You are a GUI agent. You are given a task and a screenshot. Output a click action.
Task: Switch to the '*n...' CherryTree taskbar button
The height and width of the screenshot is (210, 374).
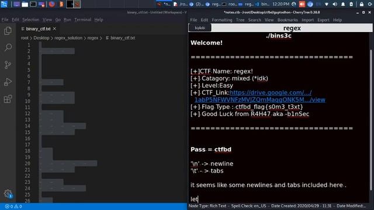(164, 4)
